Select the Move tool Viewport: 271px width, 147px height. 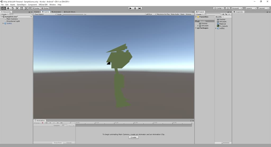coord(8,8)
